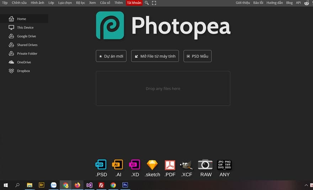Image resolution: width=313 pixels, height=190 pixels.
Task: Click the Drop any files here area
Action: (163, 89)
